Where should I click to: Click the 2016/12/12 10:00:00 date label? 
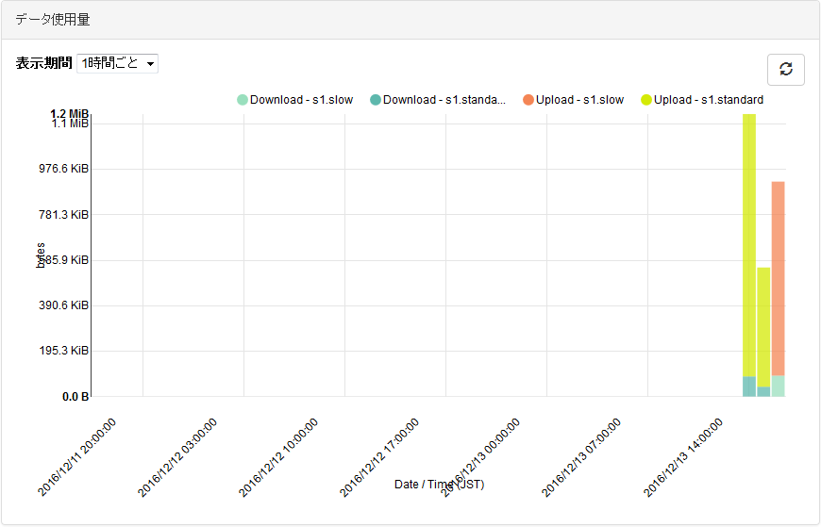(x=278, y=457)
